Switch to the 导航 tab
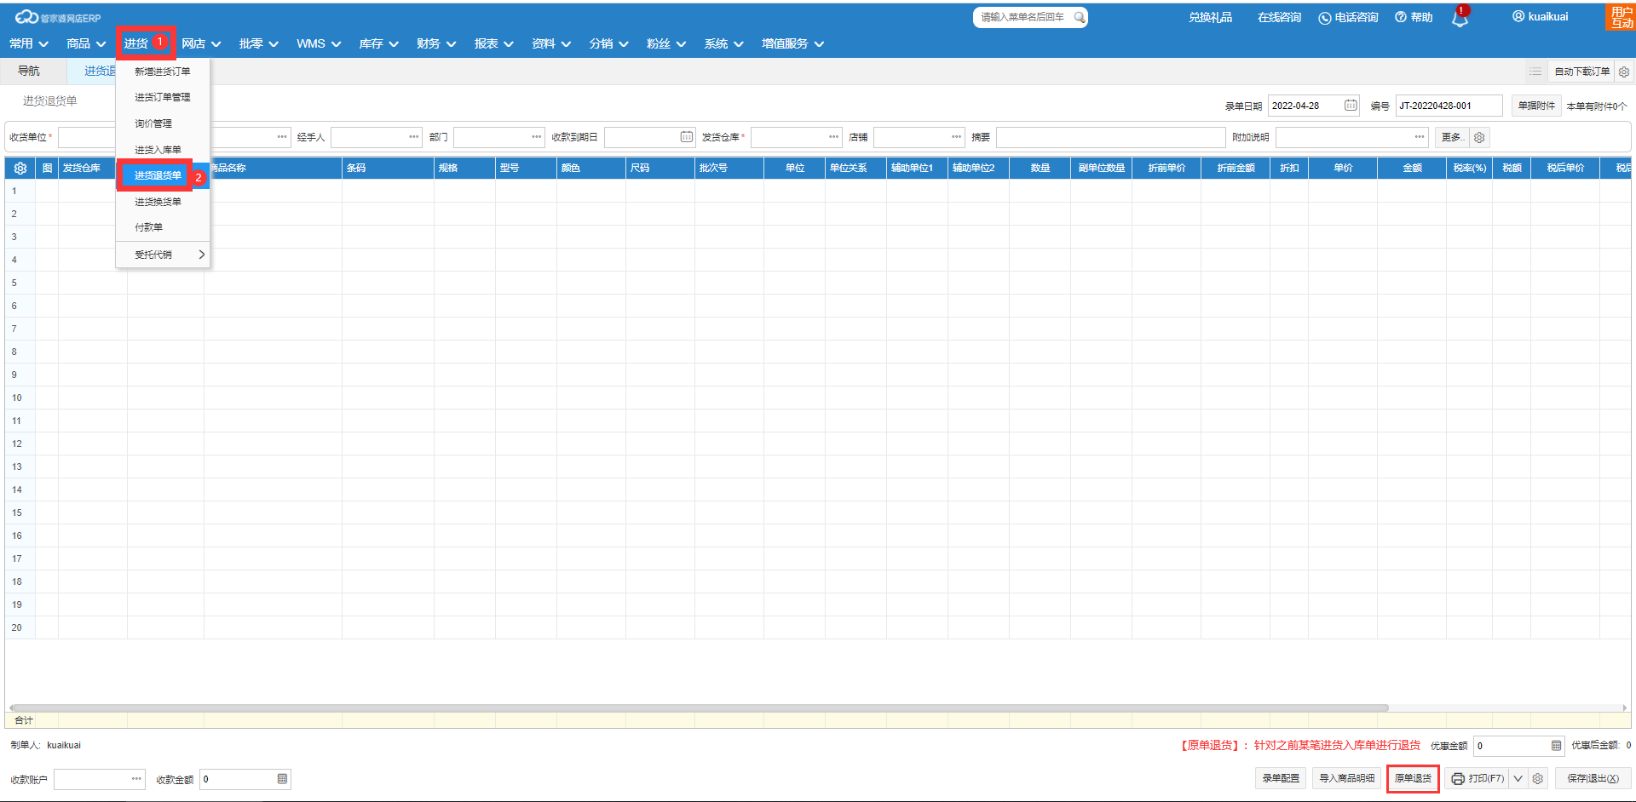Viewport: 1636px width, 802px height. [x=29, y=71]
